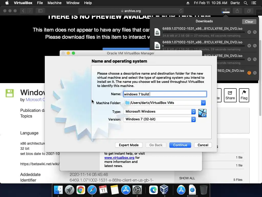262x197 pixels.
Task: Click the Continue button in the VM wizard
Action: 180,145
